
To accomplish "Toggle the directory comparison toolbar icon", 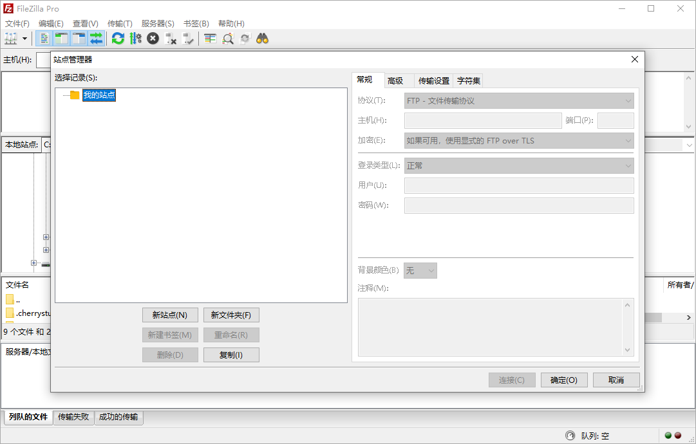I will (227, 38).
